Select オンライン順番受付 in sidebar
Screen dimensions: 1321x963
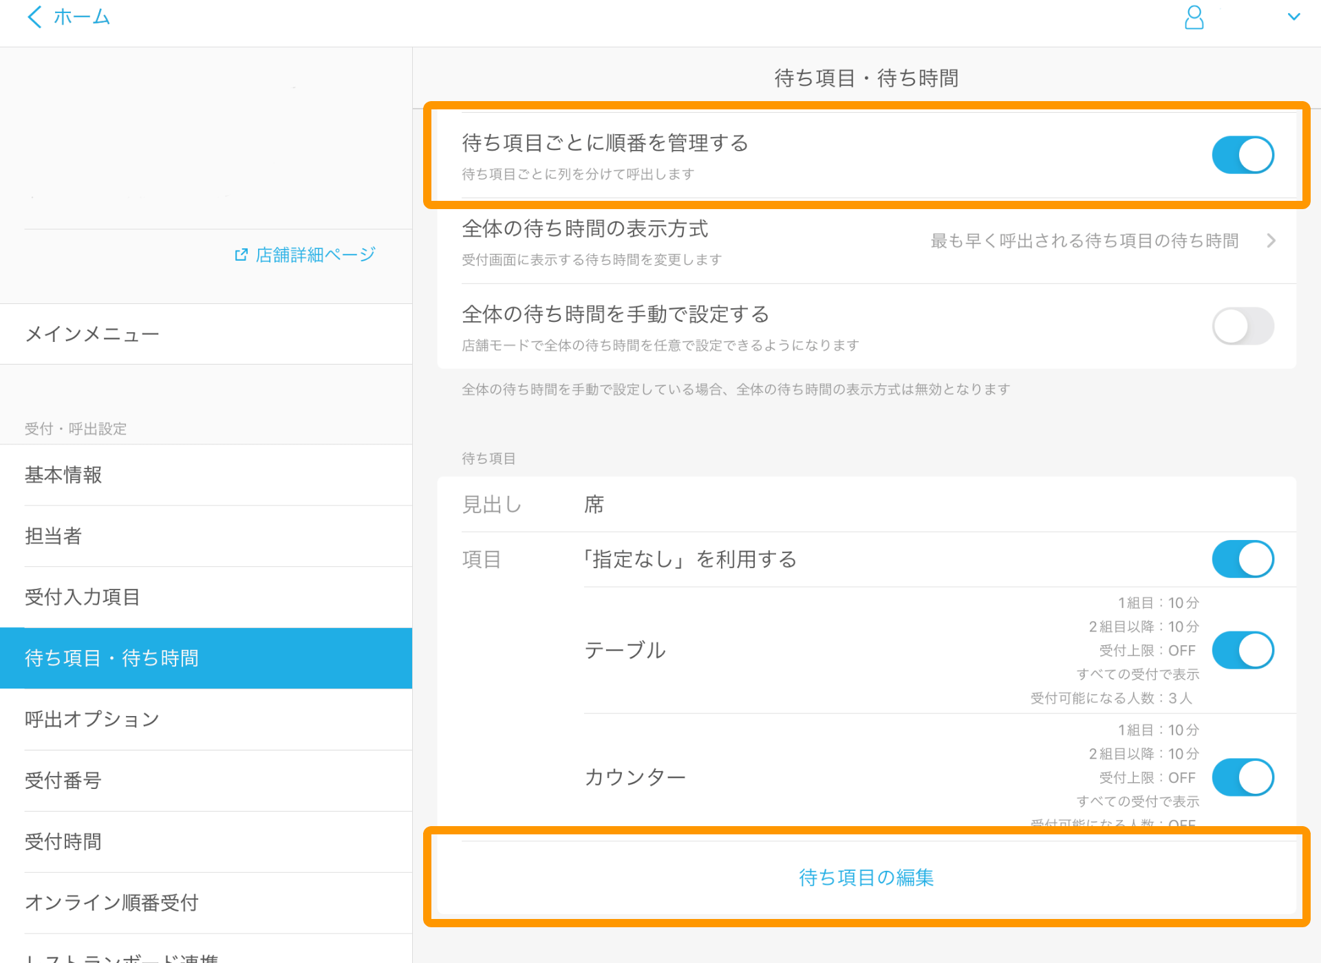pos(206,903)
